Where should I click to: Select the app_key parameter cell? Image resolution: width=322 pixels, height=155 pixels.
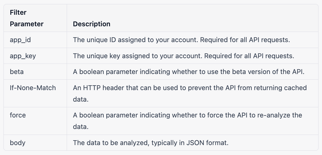23,56
